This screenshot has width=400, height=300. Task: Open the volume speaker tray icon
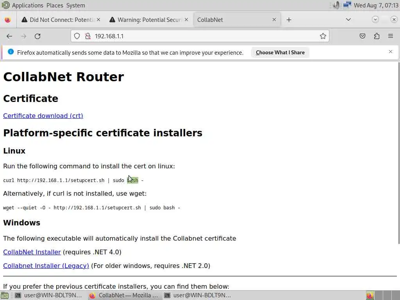336,5
